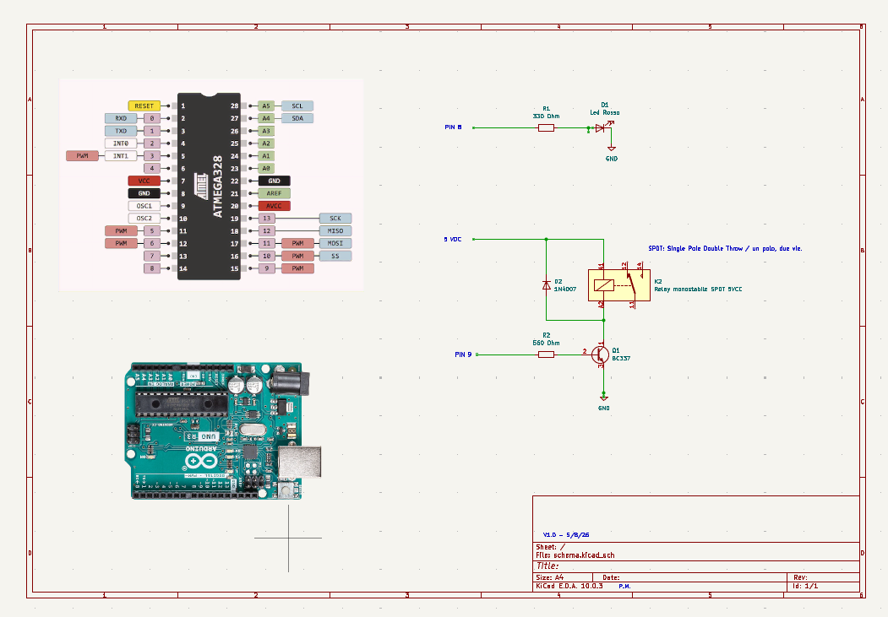Click the 'Title:' field in title block

[548, 566]
